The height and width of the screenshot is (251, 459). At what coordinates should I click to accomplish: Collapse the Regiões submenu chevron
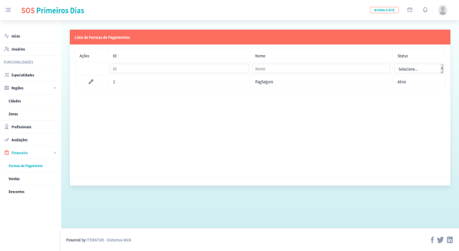point(54,88)
